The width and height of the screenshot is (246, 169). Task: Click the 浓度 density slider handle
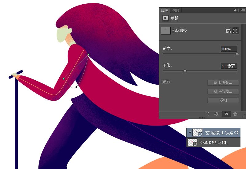[237, 54]
